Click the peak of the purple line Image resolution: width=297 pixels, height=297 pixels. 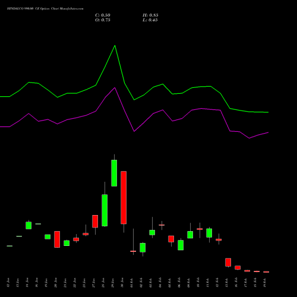click(x=115, y=87)
